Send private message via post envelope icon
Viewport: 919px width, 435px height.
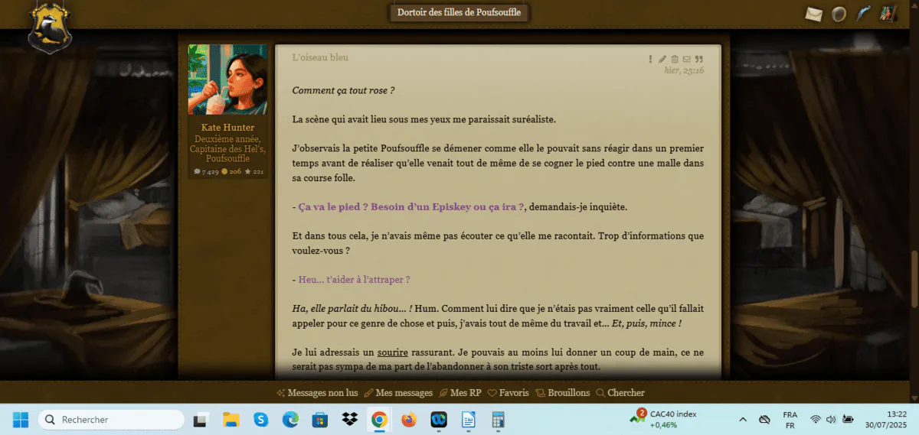[x=686, y=59]
